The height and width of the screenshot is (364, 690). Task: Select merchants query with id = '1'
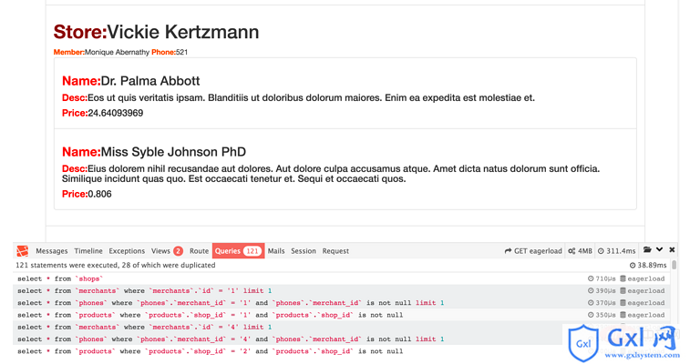click(342, 290)
